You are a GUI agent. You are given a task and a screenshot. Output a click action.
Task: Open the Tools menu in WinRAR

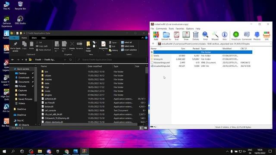171,29
